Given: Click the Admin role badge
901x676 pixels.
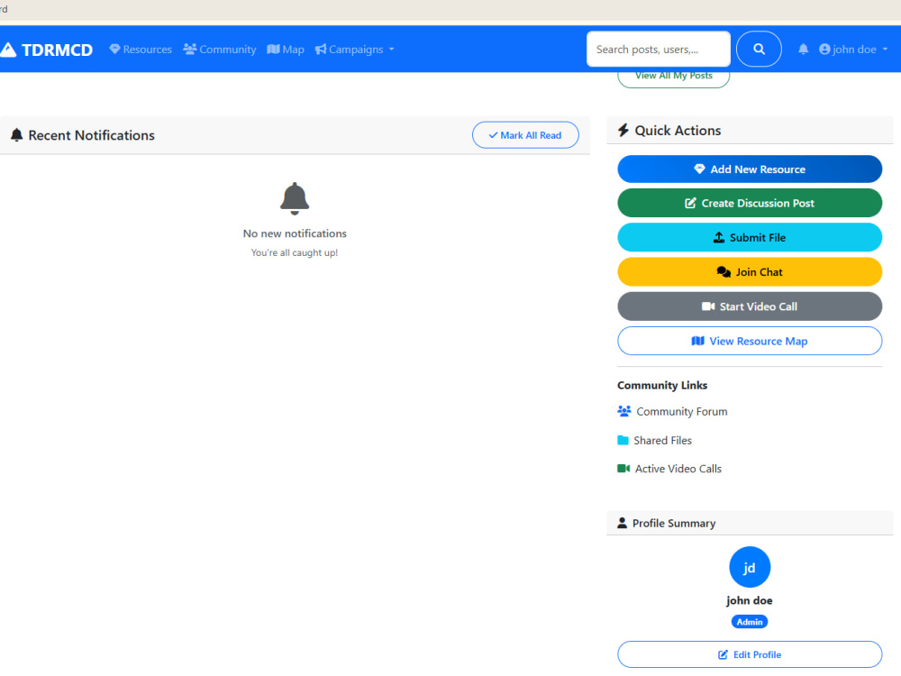Looking at the screenshot, I should [750, 622].
